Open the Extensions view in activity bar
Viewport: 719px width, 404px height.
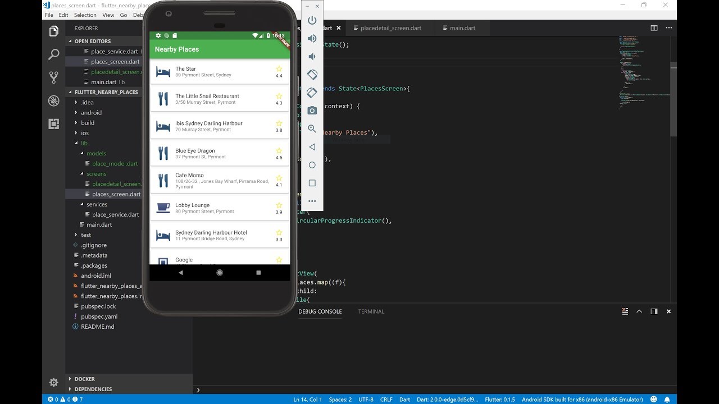[54, 124]
